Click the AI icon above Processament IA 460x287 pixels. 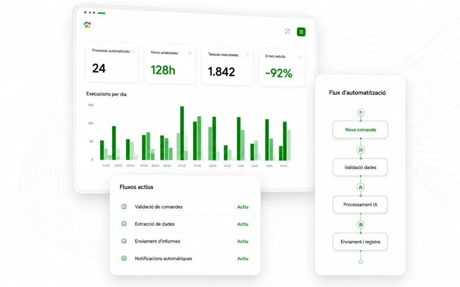[x=361, y=187]
